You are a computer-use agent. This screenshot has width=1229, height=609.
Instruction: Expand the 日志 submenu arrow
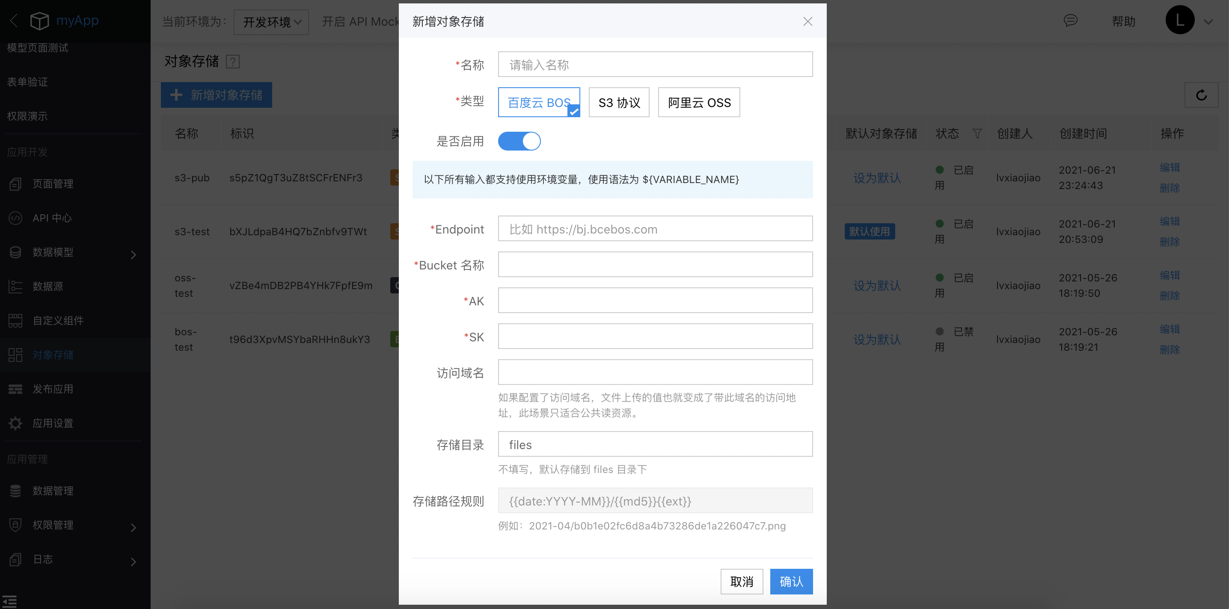click(x=133, y=562)
